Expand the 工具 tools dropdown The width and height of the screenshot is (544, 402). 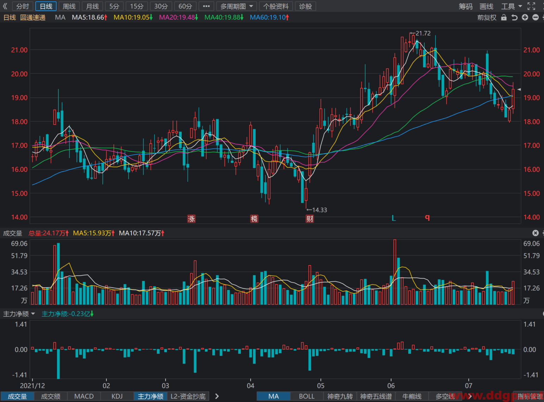pyautogui.click(x=512, y=6)
